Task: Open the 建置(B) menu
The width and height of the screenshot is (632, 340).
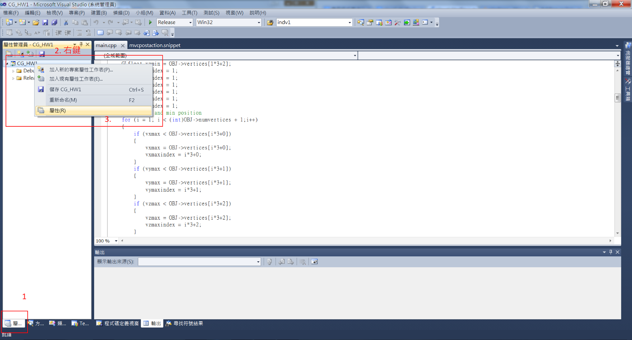Action: 99,13
